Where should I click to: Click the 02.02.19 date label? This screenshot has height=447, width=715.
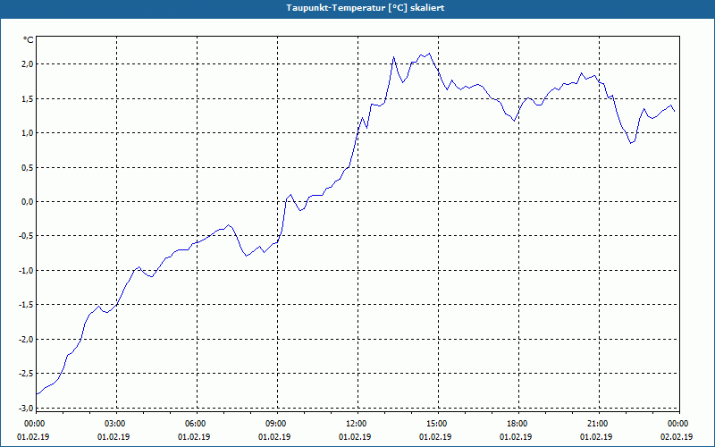click(x=677, y=437)
